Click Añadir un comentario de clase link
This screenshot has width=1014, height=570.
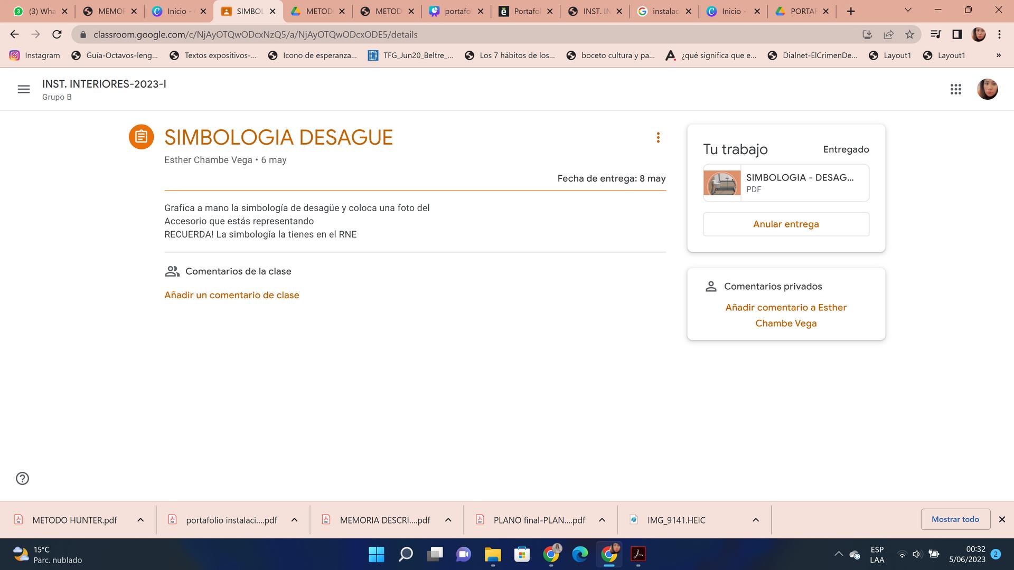click(x=231, y=295)
